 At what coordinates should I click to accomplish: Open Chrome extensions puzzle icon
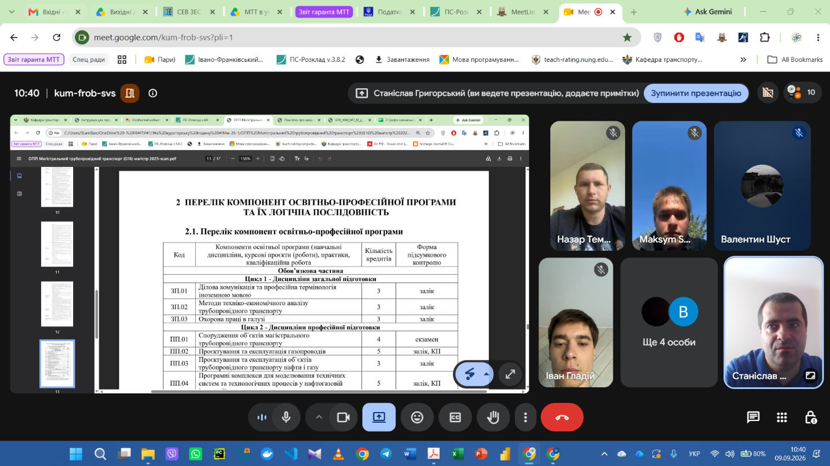pyautogui.click(x=765, y=38)
